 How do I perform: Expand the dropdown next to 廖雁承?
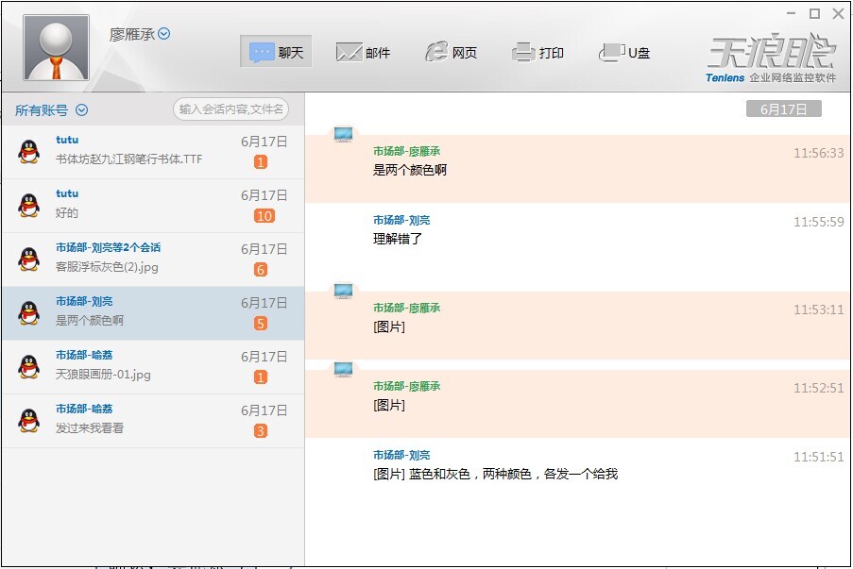coord(163,34)
